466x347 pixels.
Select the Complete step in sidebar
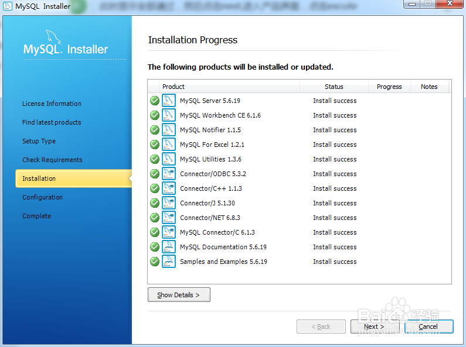tap(36, 216)
